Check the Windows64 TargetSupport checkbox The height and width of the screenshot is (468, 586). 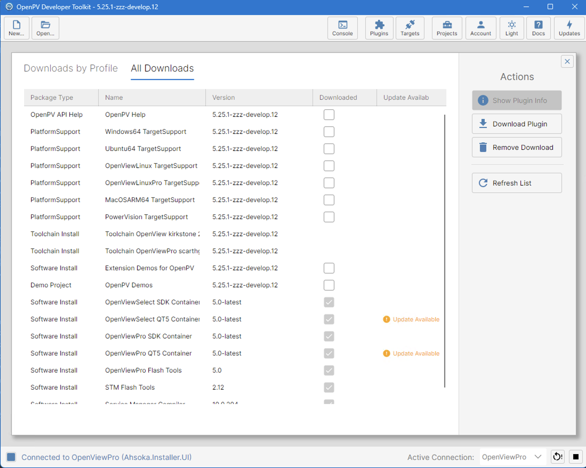point(329,132)
